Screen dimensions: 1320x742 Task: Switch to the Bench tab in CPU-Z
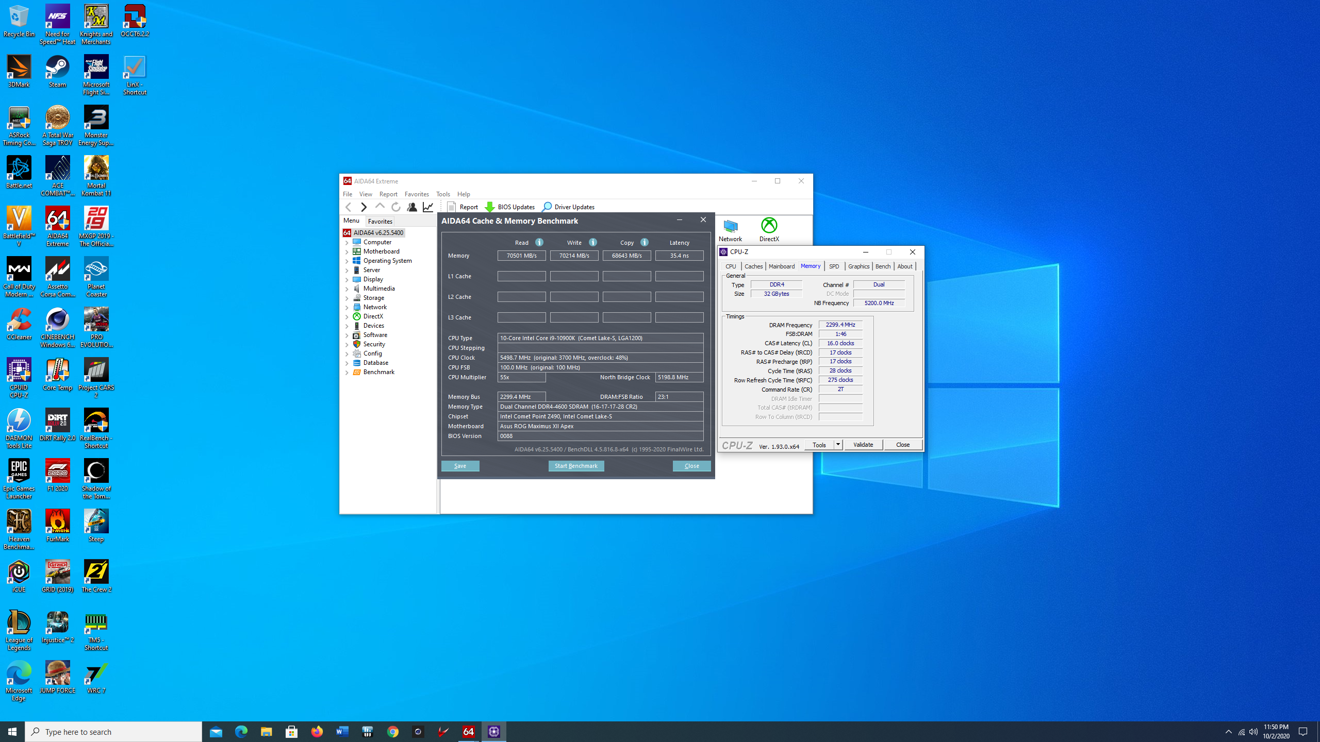pyautogui.click(x=883, y=266)
